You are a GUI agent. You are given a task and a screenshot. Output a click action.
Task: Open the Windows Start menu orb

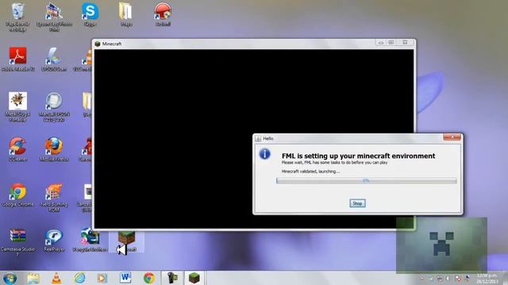[10, 278]
